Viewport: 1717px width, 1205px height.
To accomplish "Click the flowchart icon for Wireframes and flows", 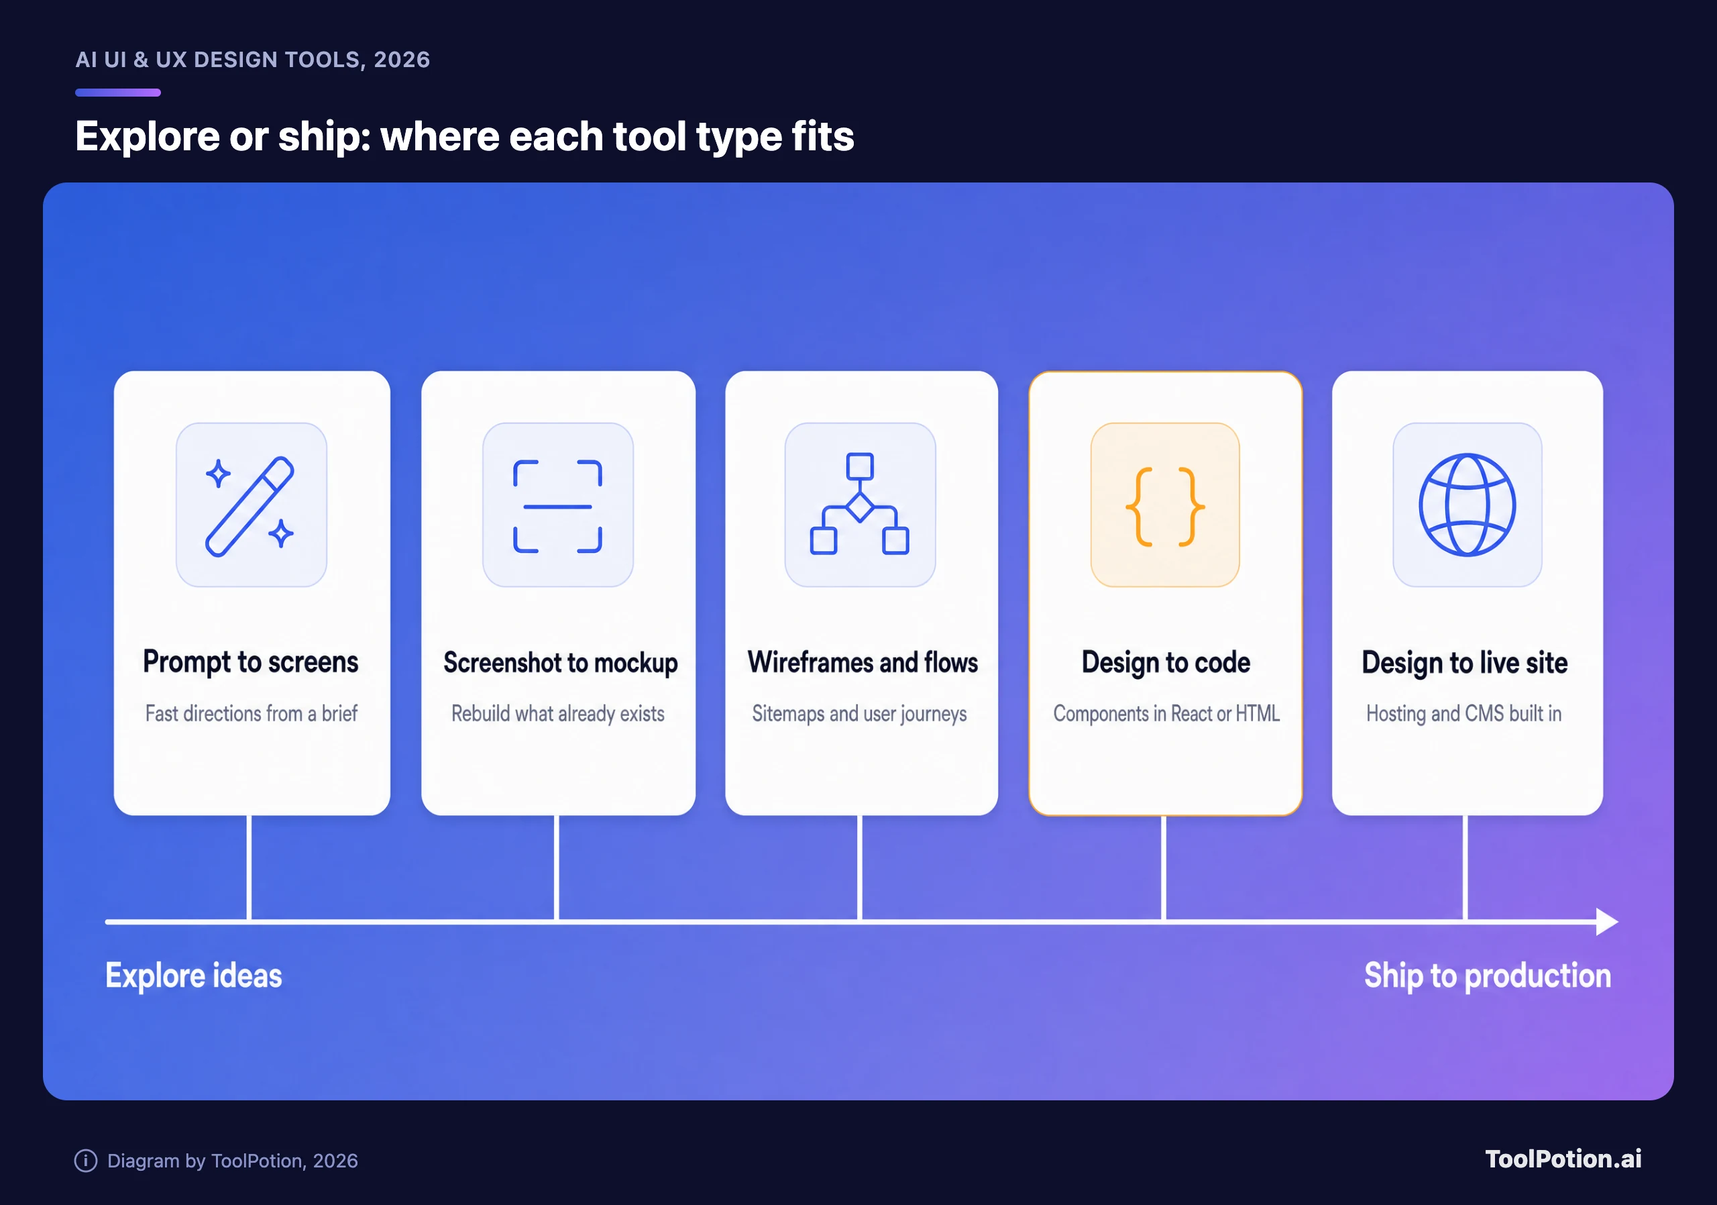I will [860, 506].
